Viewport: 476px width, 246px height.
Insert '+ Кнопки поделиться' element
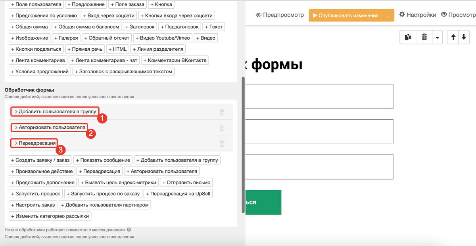point(36,49)
